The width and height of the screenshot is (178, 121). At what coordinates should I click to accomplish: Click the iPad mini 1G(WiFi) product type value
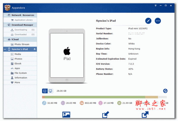point(138,28)
